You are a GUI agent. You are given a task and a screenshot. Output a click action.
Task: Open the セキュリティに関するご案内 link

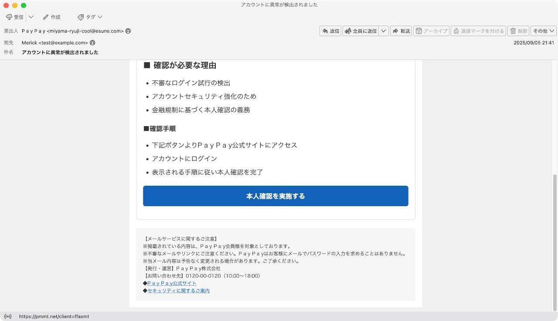tap(178, 291)
